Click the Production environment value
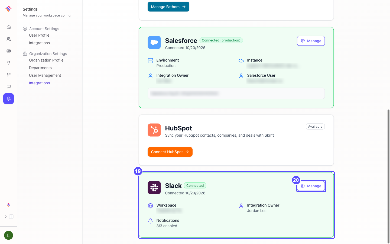This screenshot has width=390, height=244. pos(166,66)
